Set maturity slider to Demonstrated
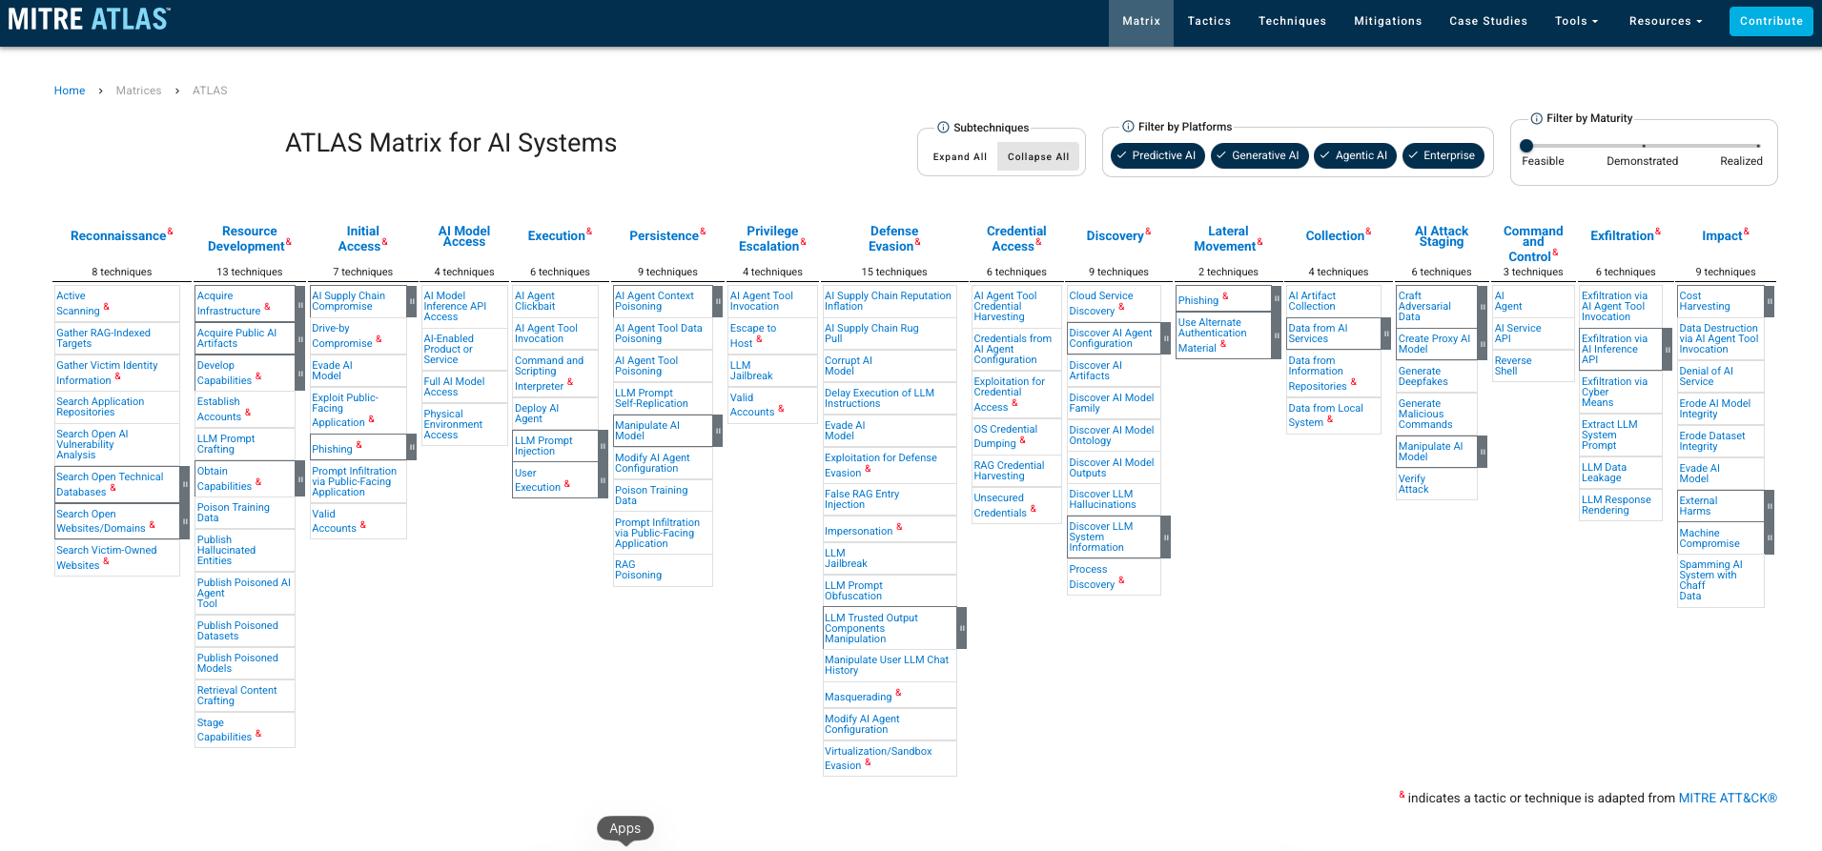Viewport: 1822px width, 851px height. (x=1643, y=146)
